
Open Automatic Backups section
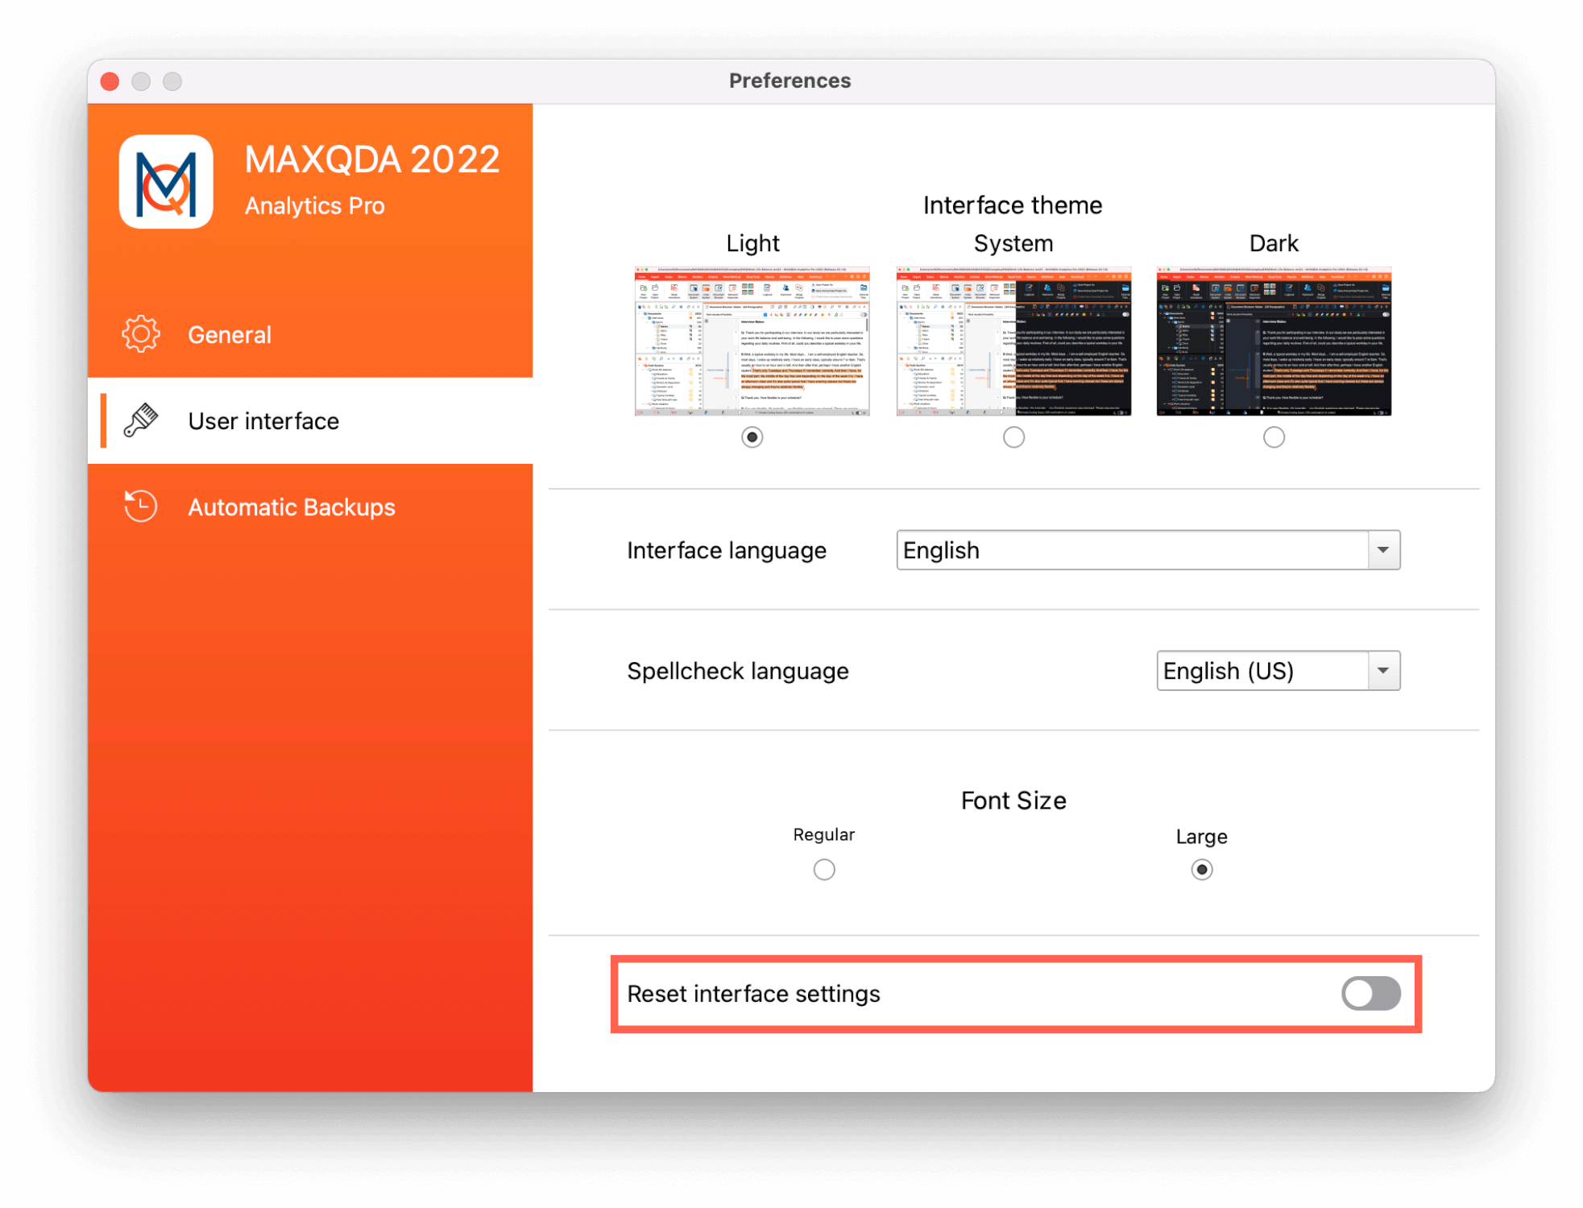310,507
